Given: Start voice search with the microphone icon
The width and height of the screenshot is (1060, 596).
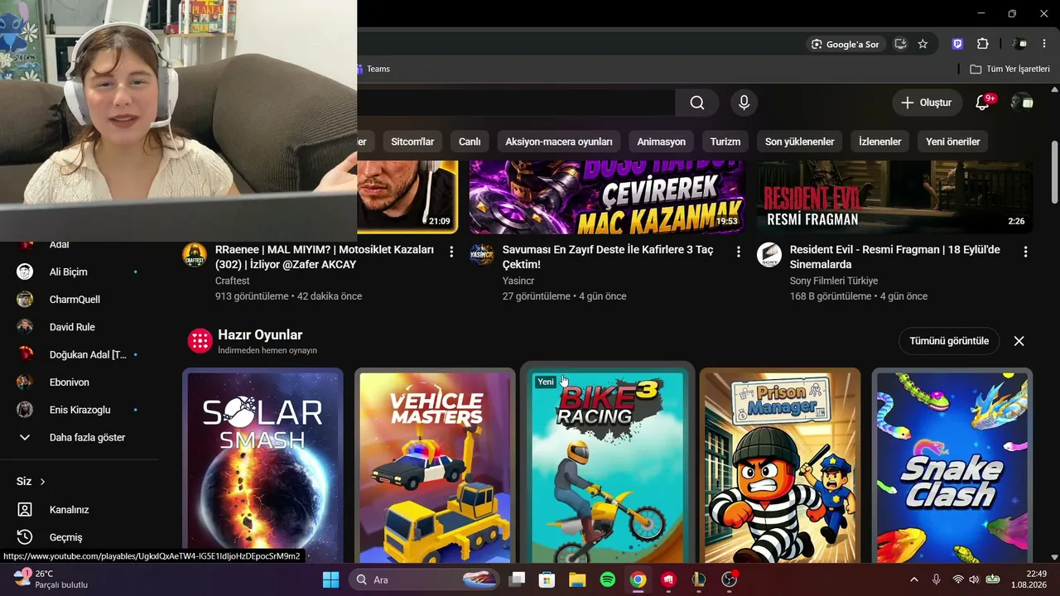Looking at the screenshot, I should tap(744, 103).
